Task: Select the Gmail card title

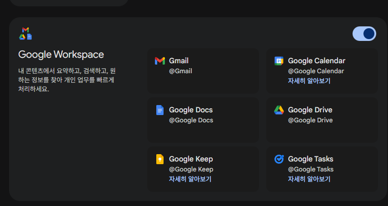Action: click(x=179, y=60)
